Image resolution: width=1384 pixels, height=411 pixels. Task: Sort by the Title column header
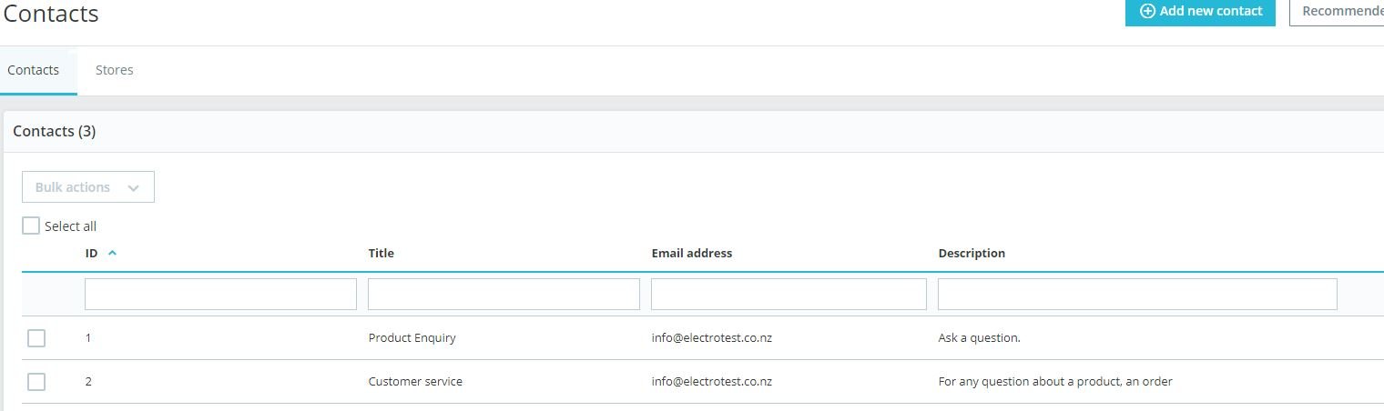pyautogui.click(x=382, y=254)
